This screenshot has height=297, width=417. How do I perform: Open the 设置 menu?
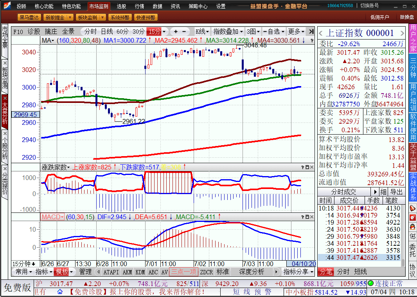(221, 6)
